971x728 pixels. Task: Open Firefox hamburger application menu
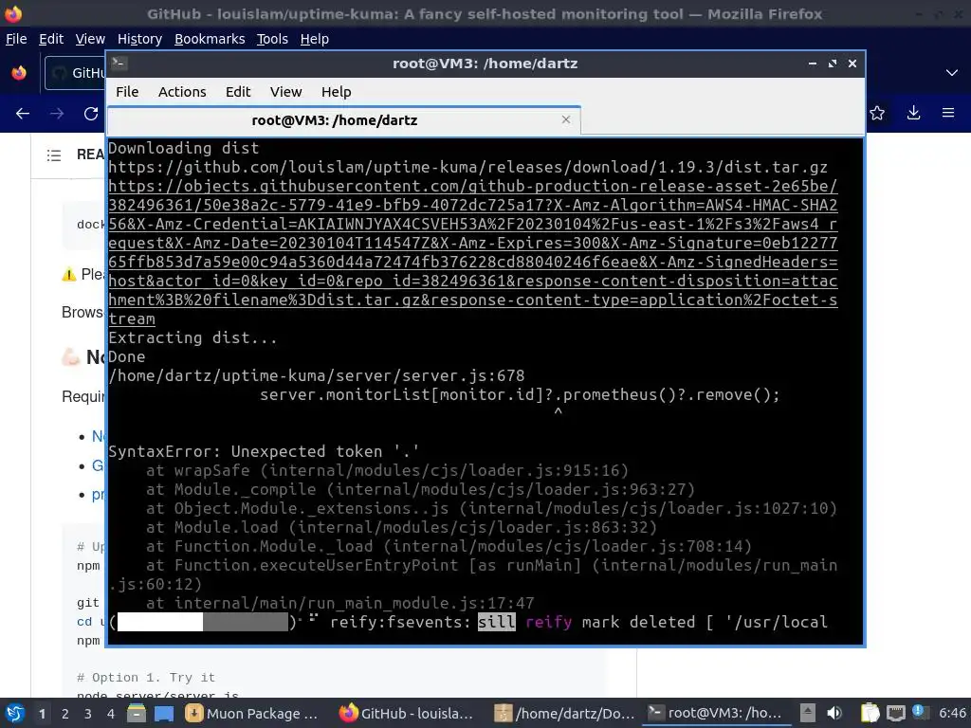click(948, 113)
